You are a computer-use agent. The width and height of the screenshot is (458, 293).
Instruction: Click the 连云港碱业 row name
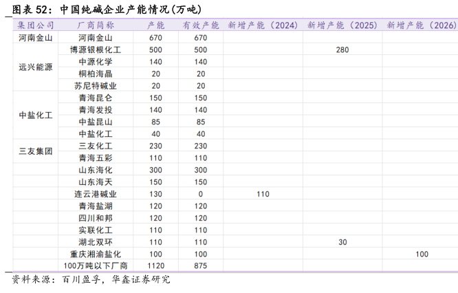[x=96, y=194]
